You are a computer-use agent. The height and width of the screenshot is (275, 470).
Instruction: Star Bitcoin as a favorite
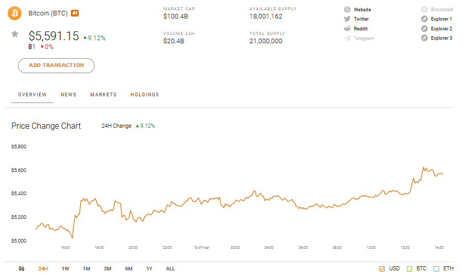(x=15, y=34)
